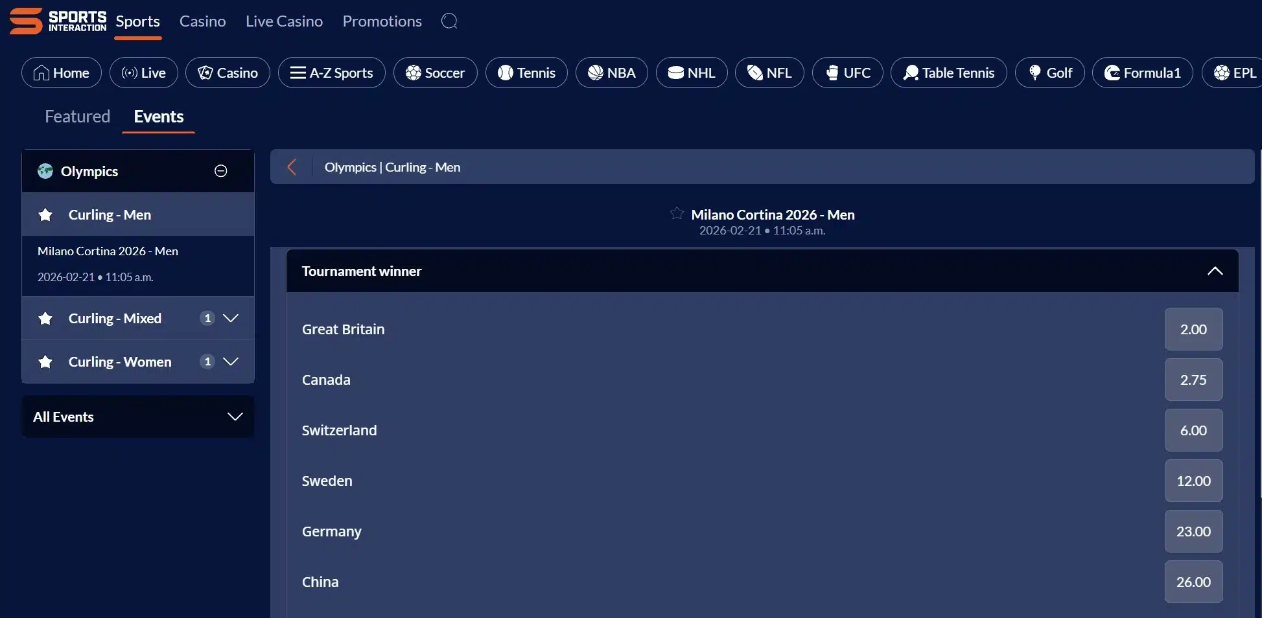1262x618 pixels.
Task: Open the UFC section
Action: point(833,73)
